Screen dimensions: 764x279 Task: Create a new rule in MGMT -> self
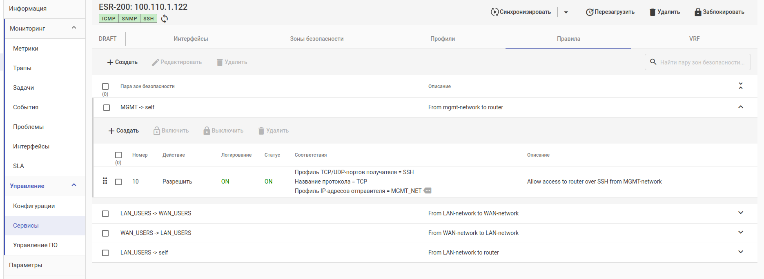123,131
